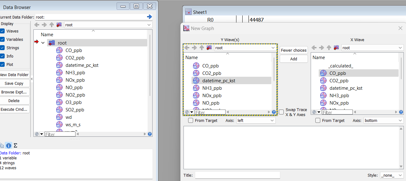Enable the Variables checkbox under Display
The height and width of the screenshot is (181, 406).
tap(2, 39)
